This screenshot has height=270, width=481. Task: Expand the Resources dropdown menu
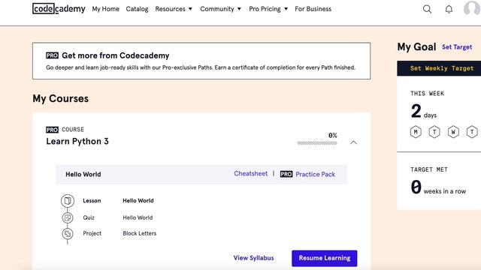coord(174,9)
